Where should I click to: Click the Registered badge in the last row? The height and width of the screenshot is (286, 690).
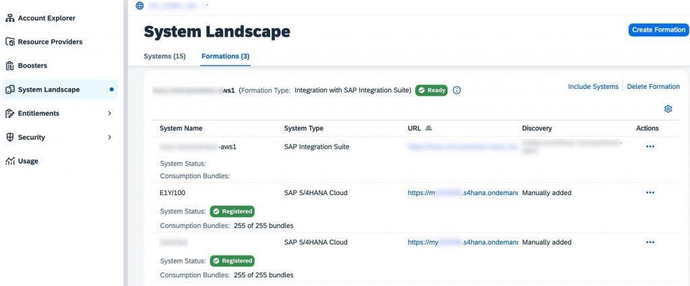[232, 261]
